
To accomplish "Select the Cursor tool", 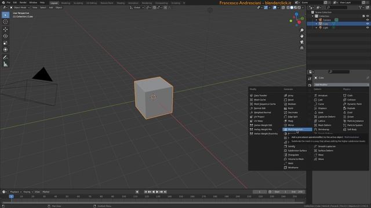I will [5, 22].
